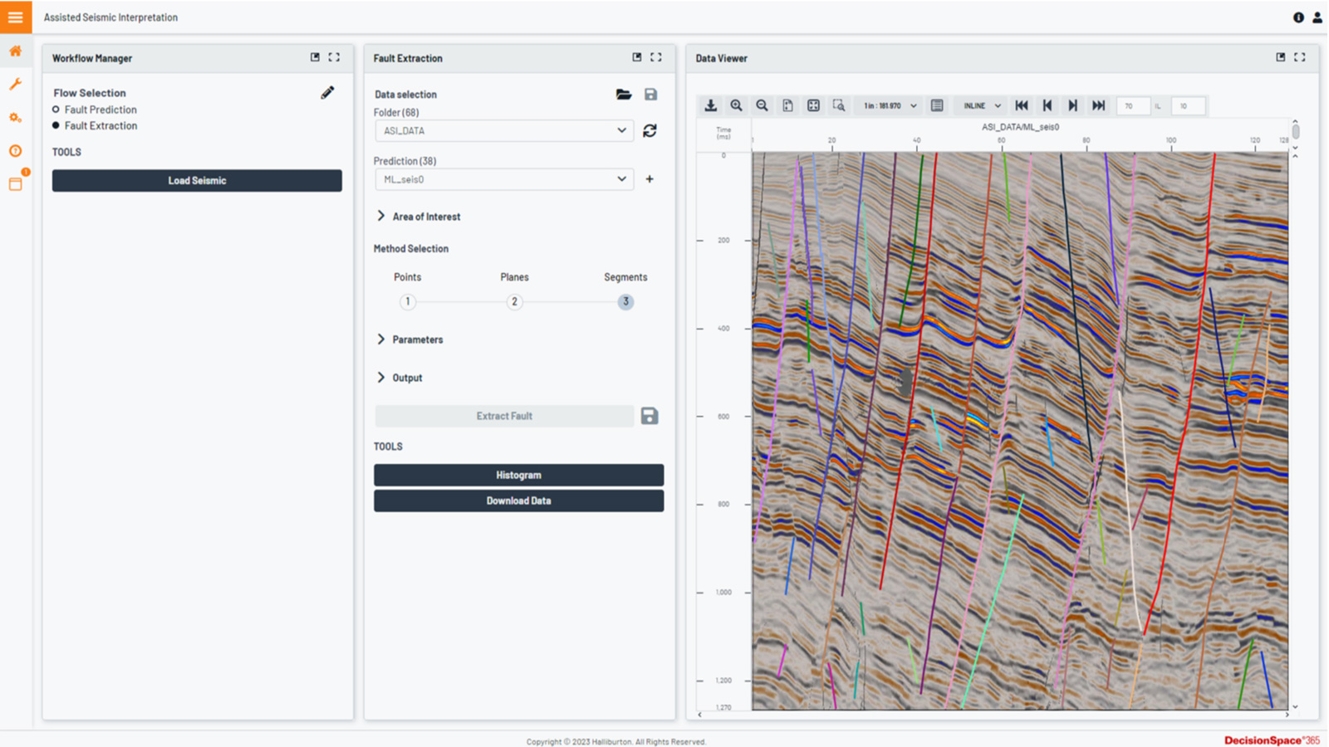1329x747 pixels.
Task: Click the Assisted Seismic Interpretation title
Action: point(110,17)
